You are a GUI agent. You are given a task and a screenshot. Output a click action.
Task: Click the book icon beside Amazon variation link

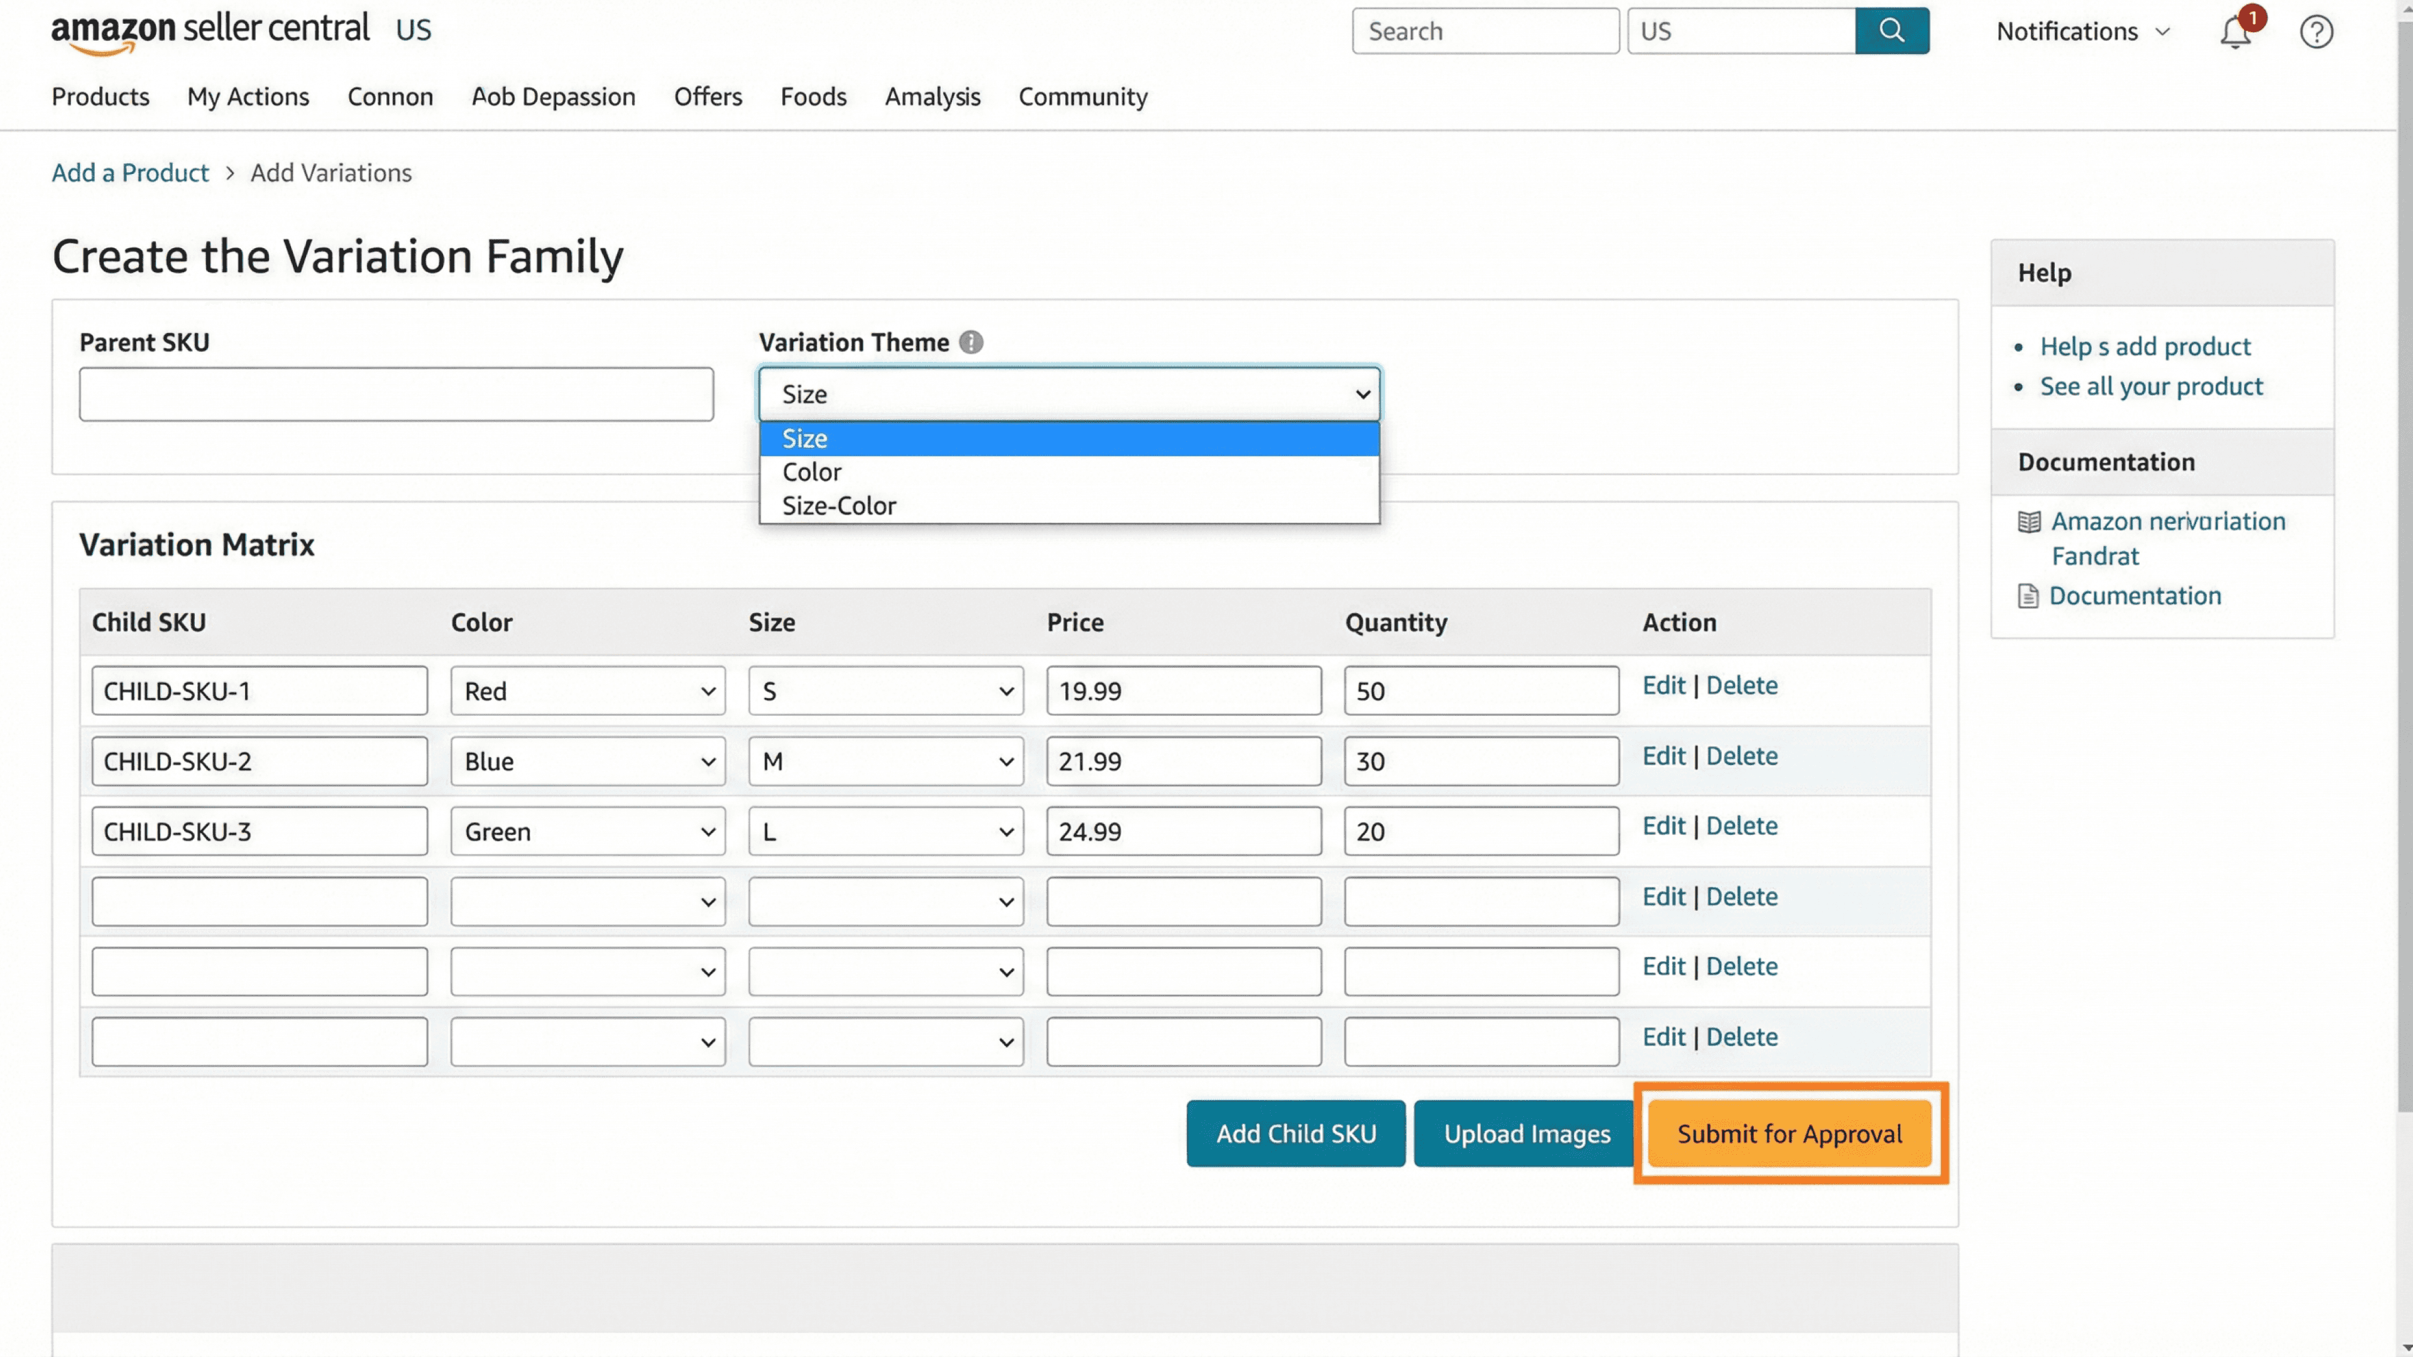point(2029,521)
